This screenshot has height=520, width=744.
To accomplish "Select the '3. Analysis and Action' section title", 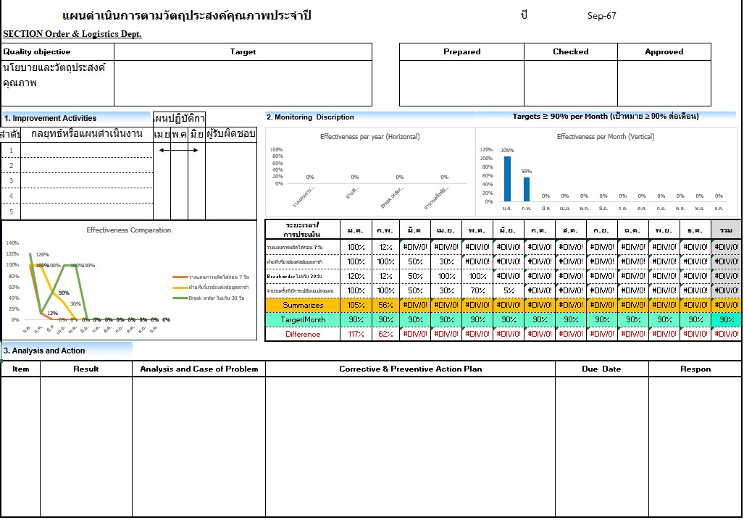I will pos(45,351).
